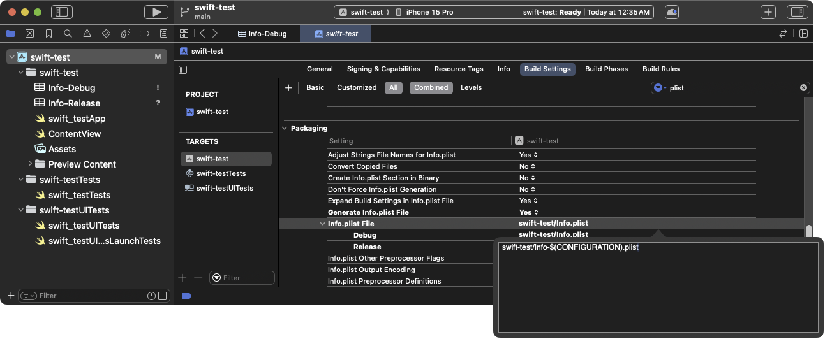The width and height of the screenshot is (832, 346).
Task: Click the plus Library button in toolbar
Action: pos(768,11)
